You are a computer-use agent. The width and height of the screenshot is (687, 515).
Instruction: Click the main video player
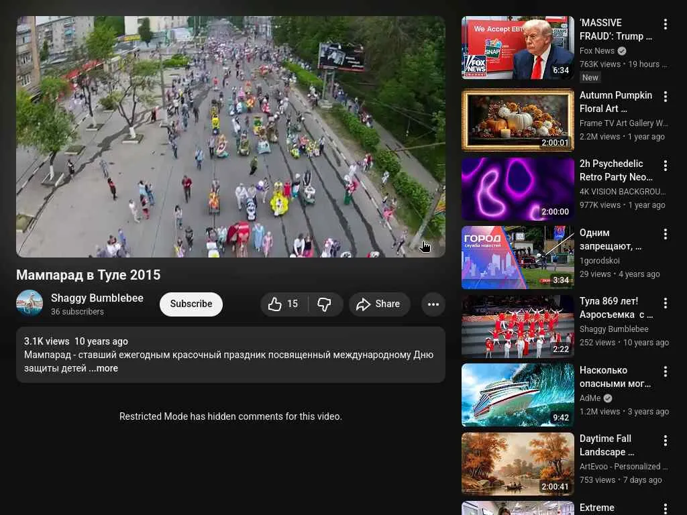[x=231, y=137]
